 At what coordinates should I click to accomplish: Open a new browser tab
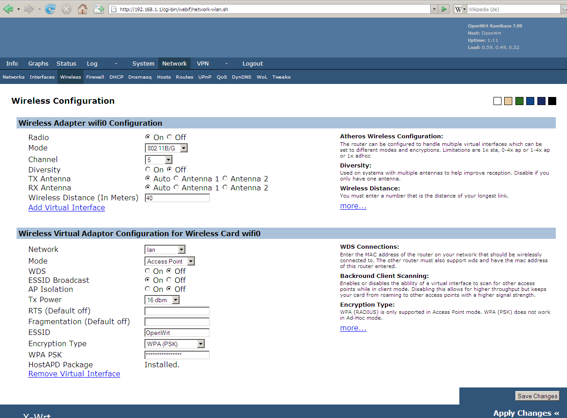click(x=99, y=9)
